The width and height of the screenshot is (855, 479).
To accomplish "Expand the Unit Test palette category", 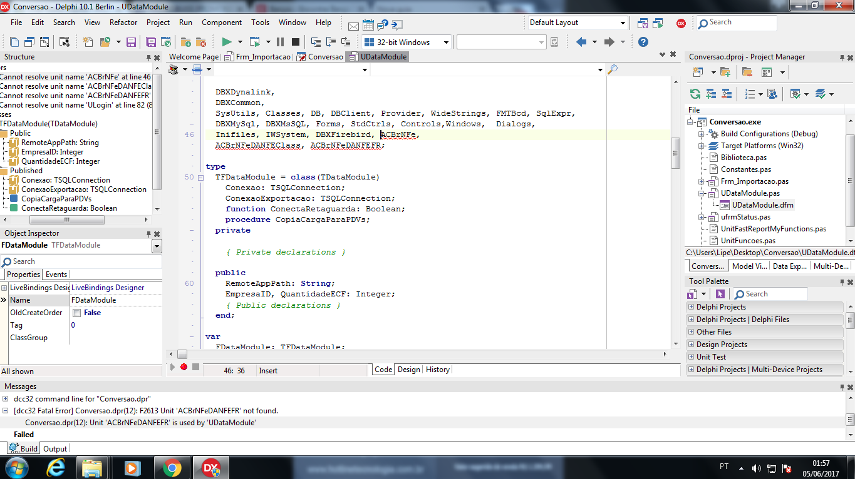I will pos(691,357).
